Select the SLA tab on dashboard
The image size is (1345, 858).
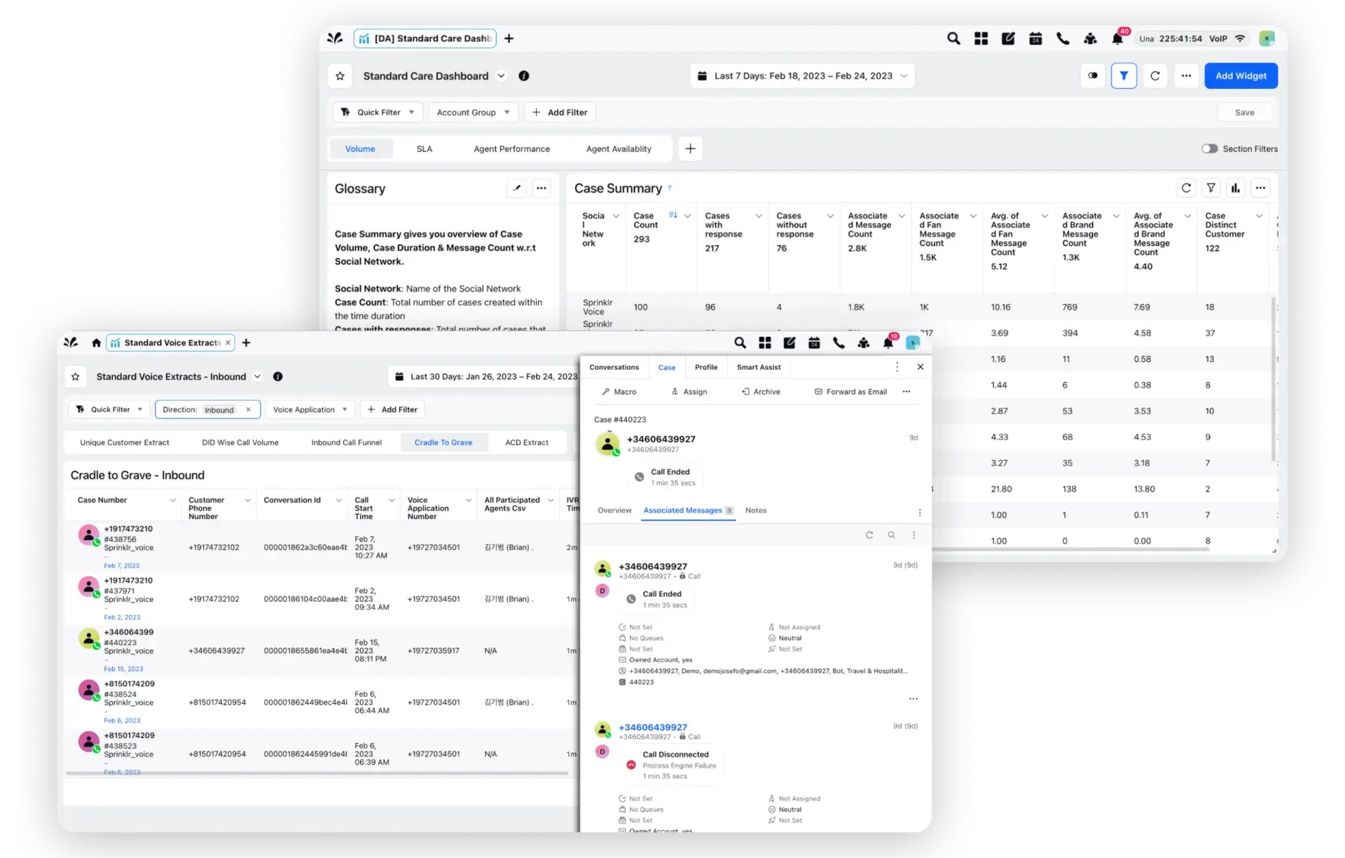tap(424, 148)
